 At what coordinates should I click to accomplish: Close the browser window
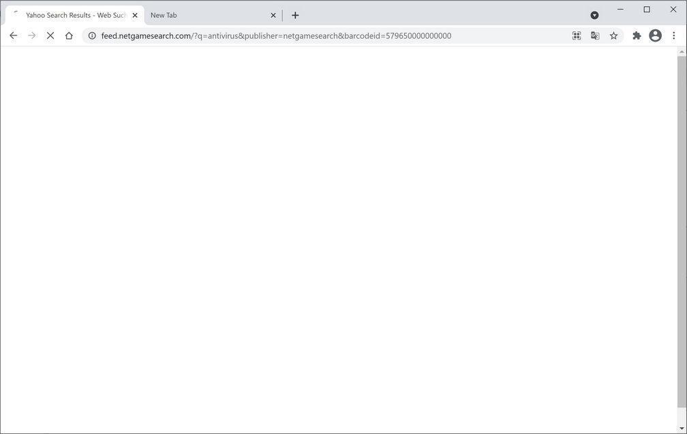click(673, 9)
